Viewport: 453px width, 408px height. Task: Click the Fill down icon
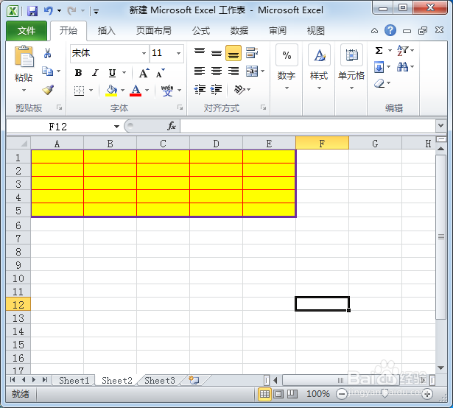point(379,67)
